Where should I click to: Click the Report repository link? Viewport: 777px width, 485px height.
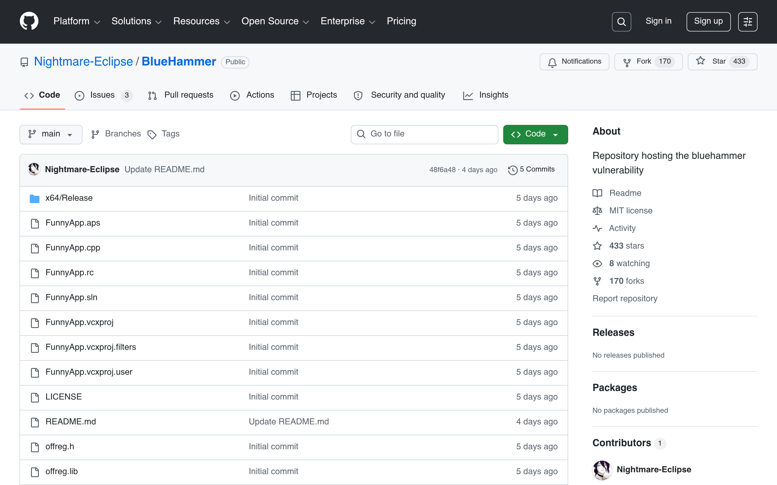[625, 299]
